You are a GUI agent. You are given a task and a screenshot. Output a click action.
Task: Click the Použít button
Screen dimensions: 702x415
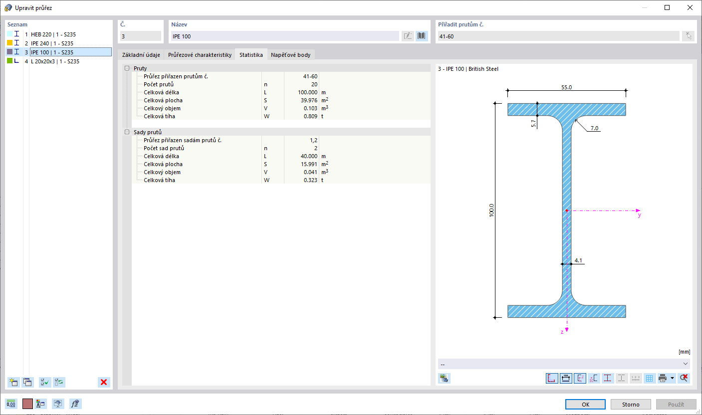coord(676,404)
